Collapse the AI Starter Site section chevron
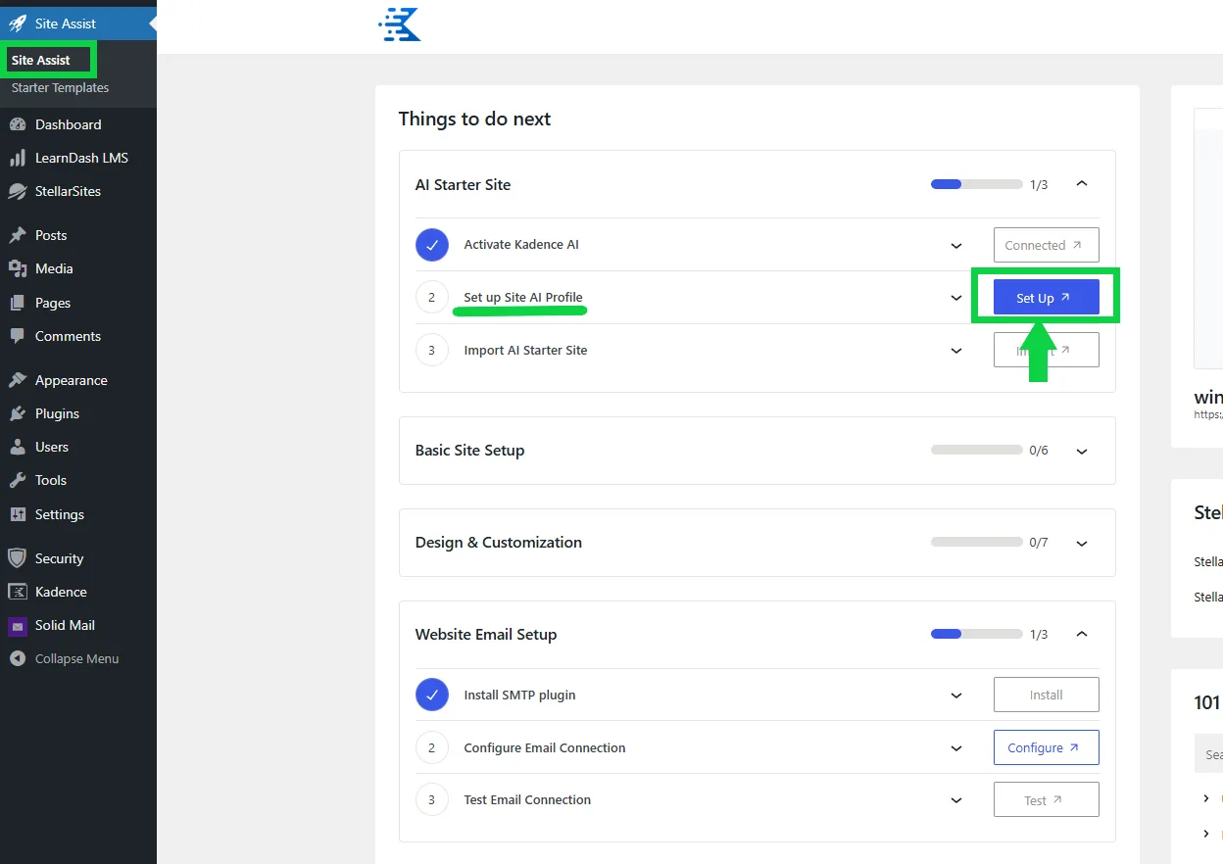1223x864 pixels. (x=1082, y=183)
